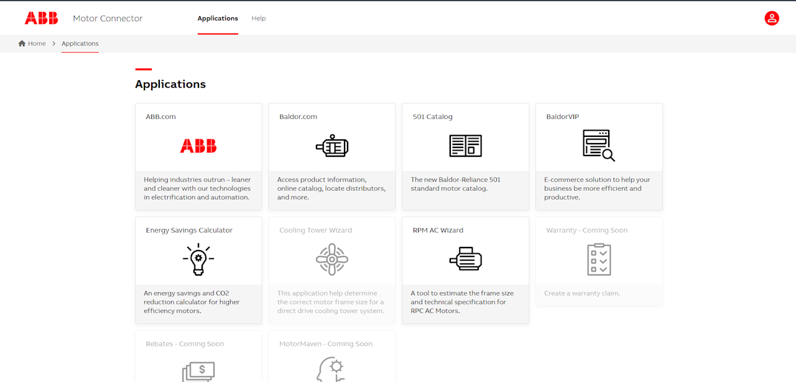The height and width of the screenshot is (382, 796).
Task: Select the 501 Catalog book icon
Action: 465,146
